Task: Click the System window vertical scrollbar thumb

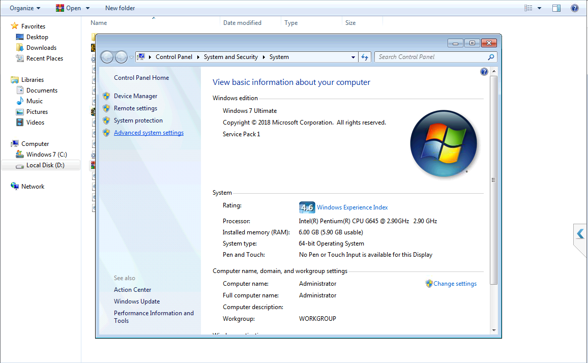Action: pos(493,180)
